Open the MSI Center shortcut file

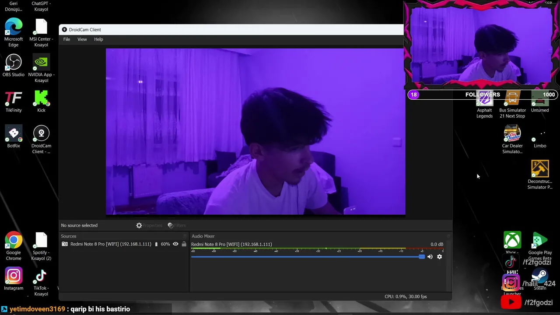click(41, 32)
